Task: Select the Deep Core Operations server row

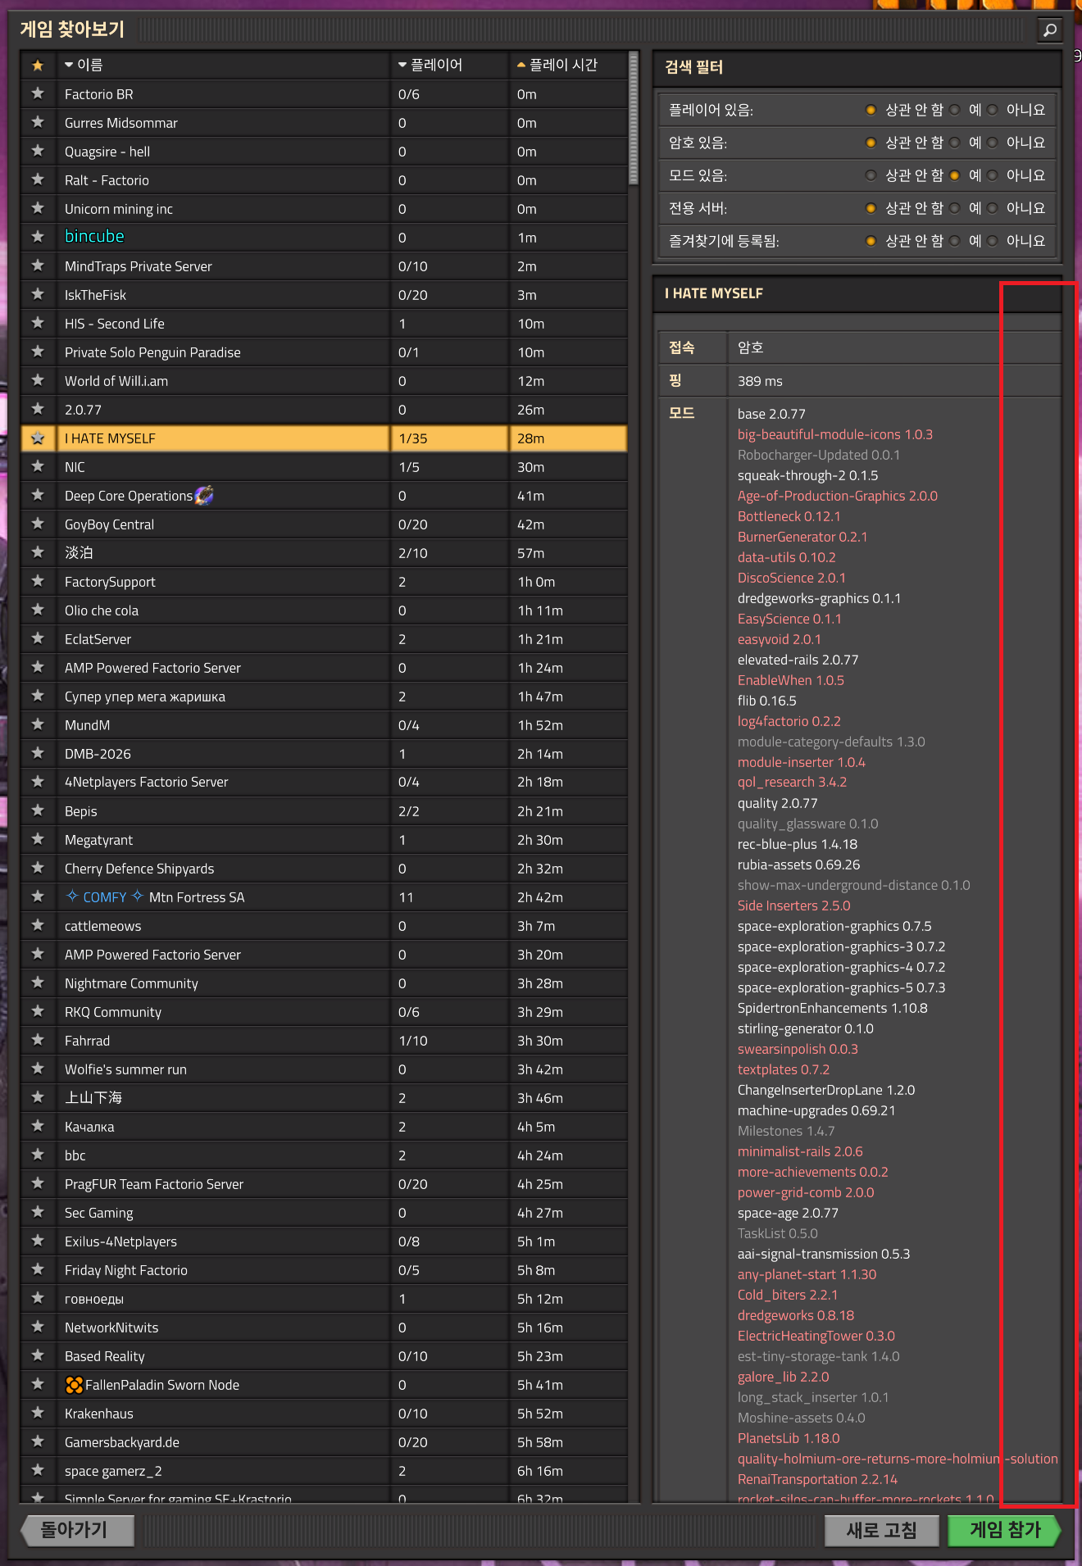Action: [325, 495]
